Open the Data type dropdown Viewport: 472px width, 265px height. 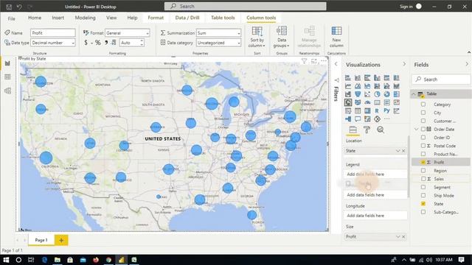pyautogui.click(x=52, y=43)
